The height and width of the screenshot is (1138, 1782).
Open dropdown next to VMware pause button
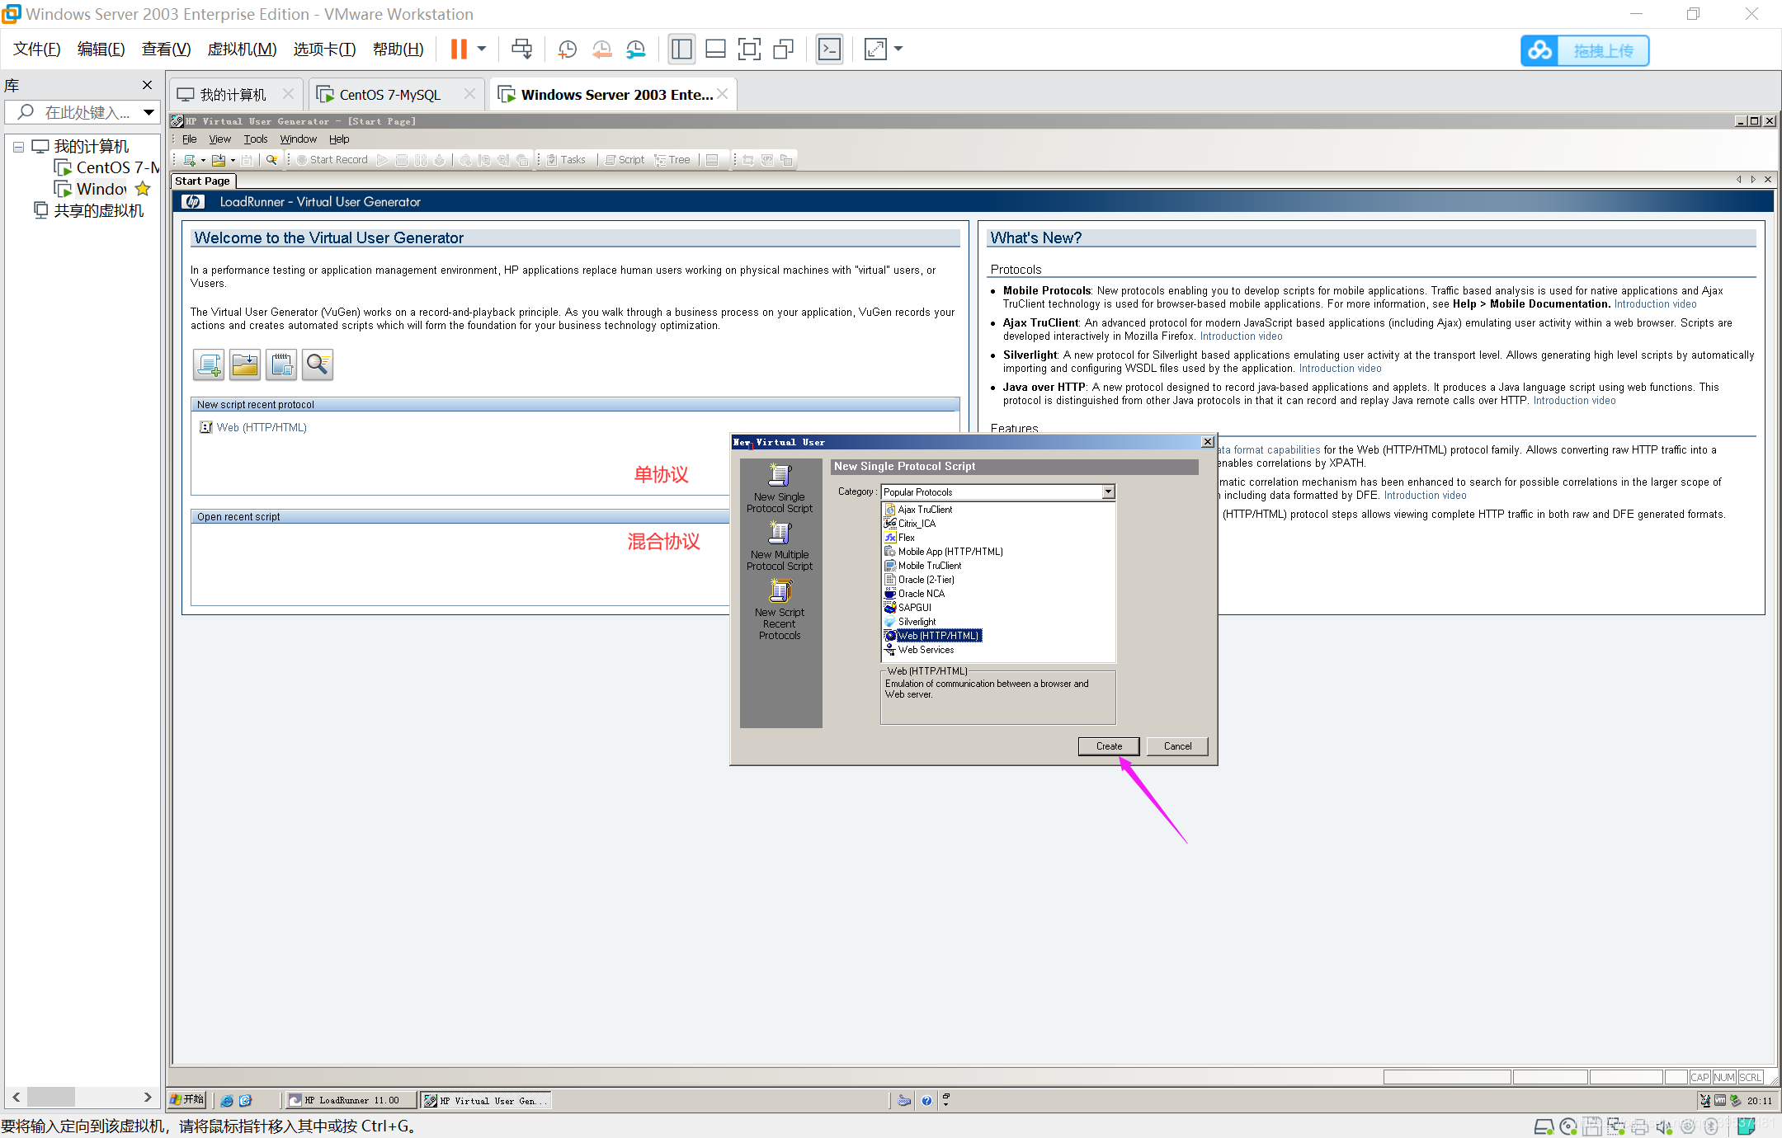tap(482, 49)
